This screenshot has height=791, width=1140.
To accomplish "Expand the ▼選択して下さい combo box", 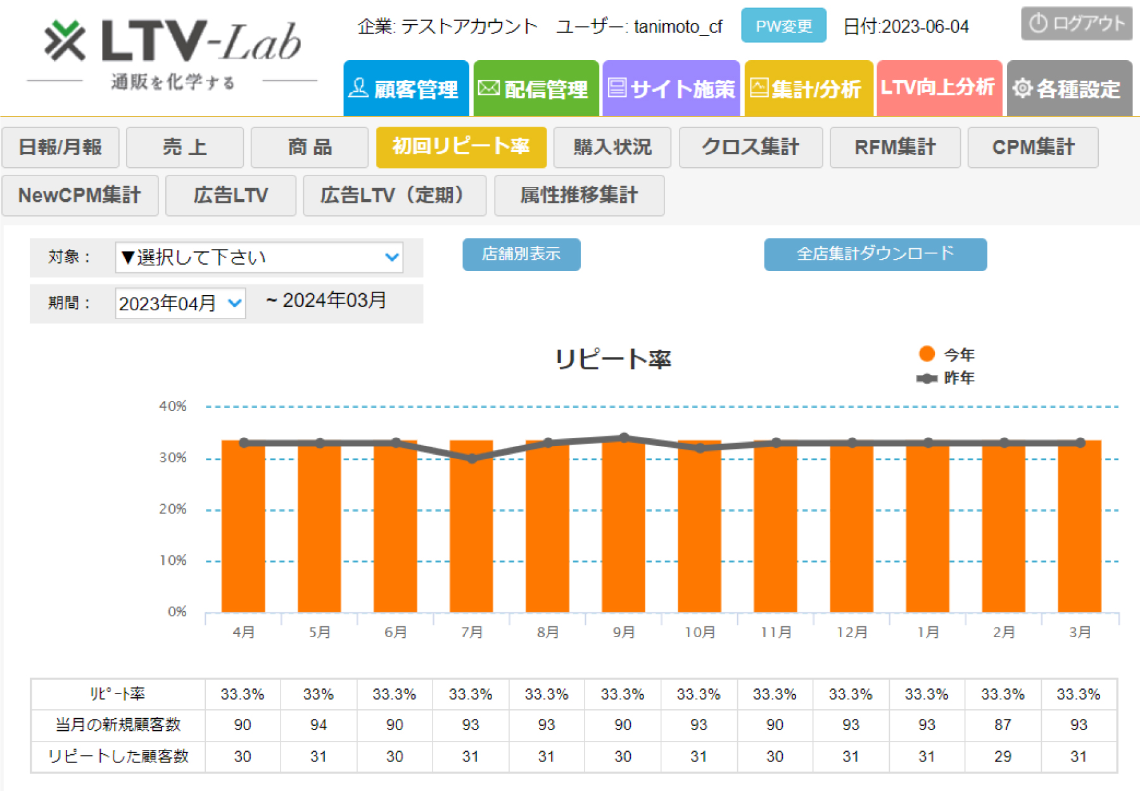I will (x=258, y=257).
